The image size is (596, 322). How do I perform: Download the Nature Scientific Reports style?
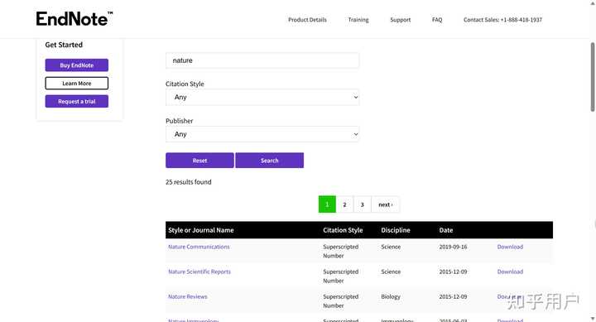click(510, 272)
